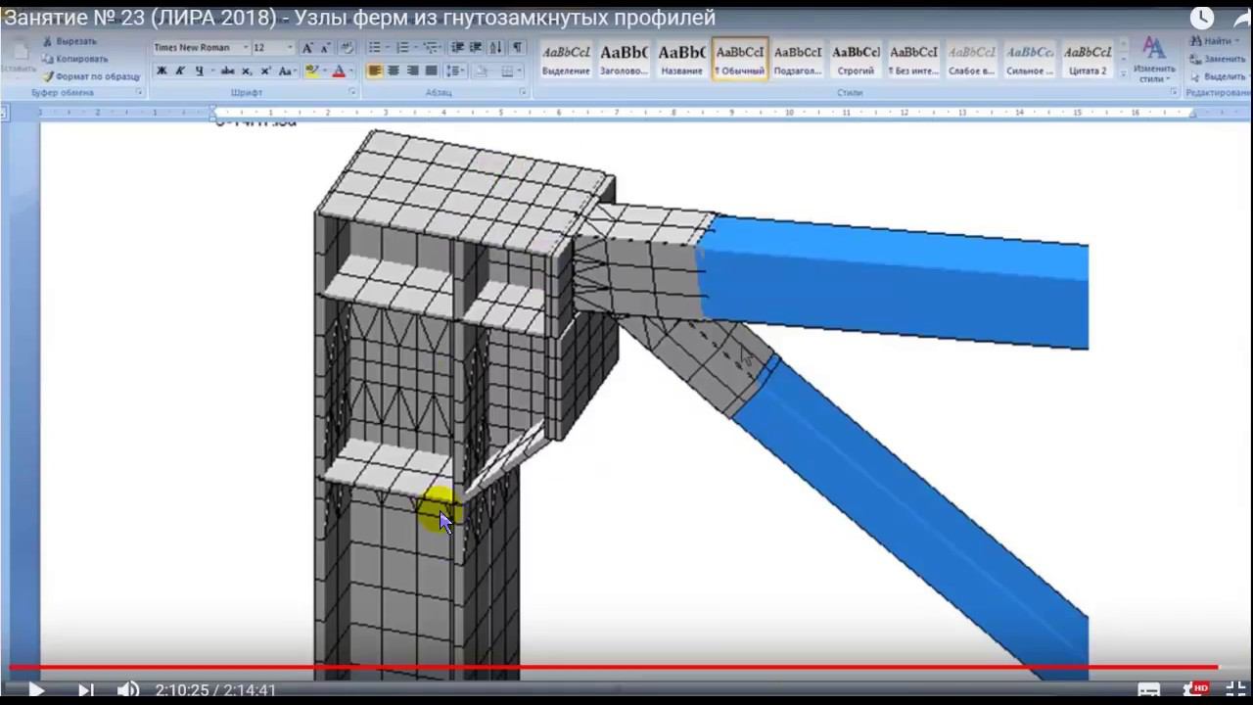The height and width of the screenshot is (705, 1253).
Task: Select Format Painter (Формат по образцу)
Action: [91, 75]
